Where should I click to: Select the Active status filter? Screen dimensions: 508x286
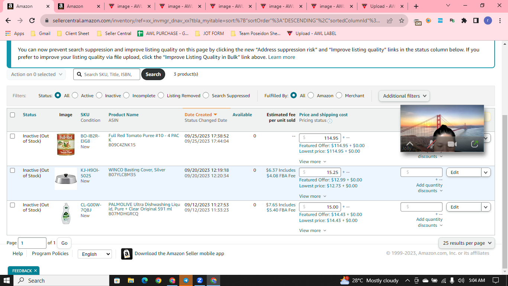tap(75, 95)
